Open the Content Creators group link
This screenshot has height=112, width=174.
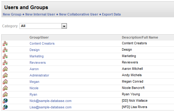tap(42, 43)
